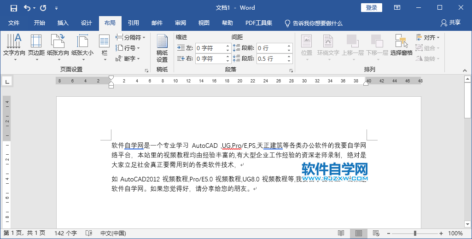Redo the last action
The image size is (472, 239).
point(43,8)
